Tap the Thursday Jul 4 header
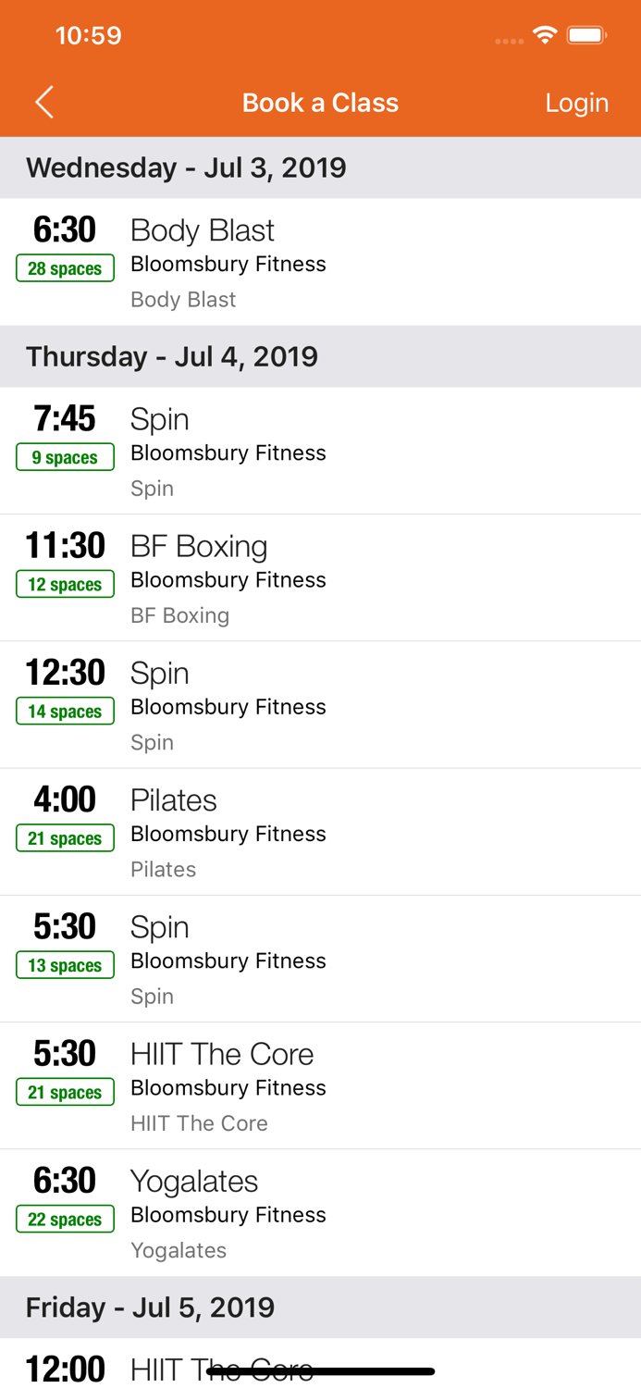 pos(172,356)
